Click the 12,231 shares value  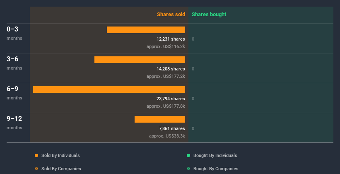(x=171, y=39)
